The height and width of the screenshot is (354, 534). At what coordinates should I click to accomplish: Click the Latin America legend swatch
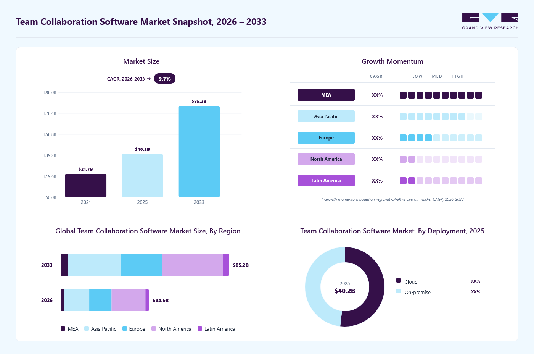(x=200, y=328)
